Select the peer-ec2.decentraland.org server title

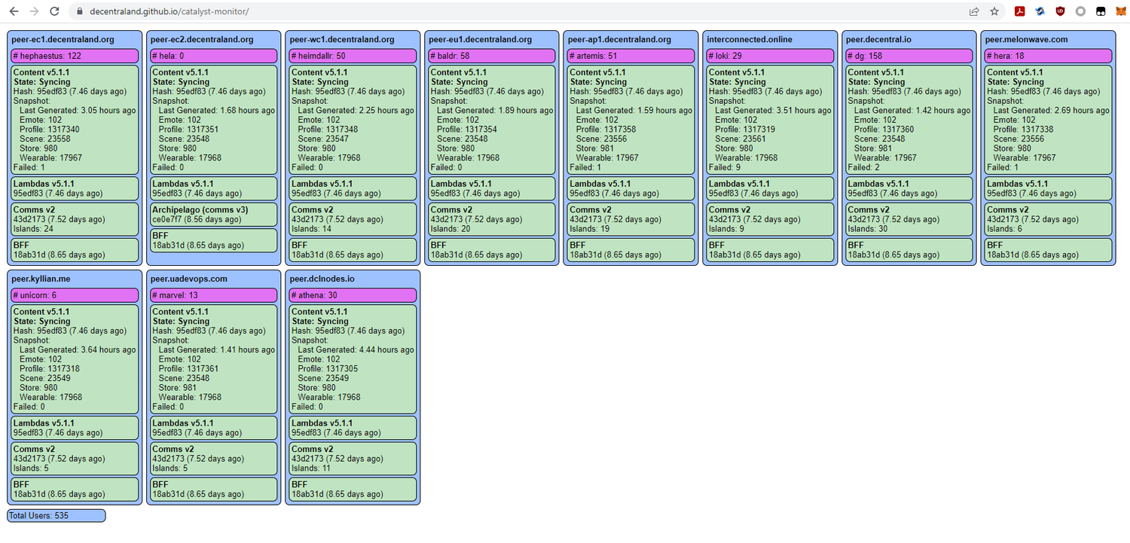coord(202,40)
